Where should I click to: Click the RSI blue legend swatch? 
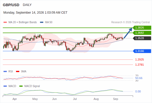coord(5,72)
